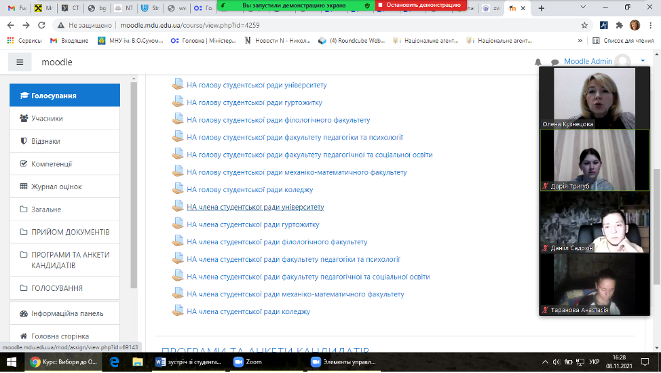The height and width of the screenshot is (373, 661).
Task: Open Журнал оцінок in the sidebar
Action: click(56, 186)
